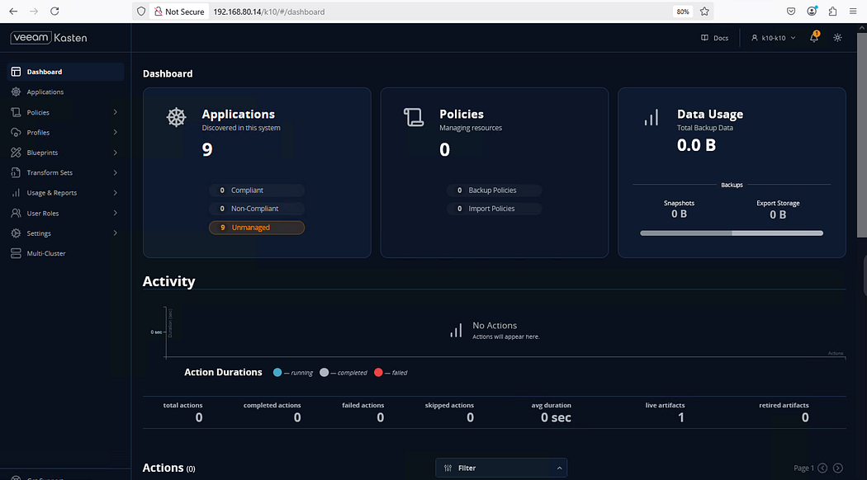Open the browser hamburger menu
The height and width of the screenshot is (480, 867).
pyautogui.click(x=853, y=11)
